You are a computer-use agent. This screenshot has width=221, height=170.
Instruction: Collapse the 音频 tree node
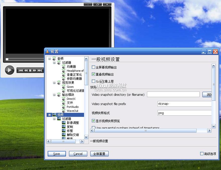[49, 59]
